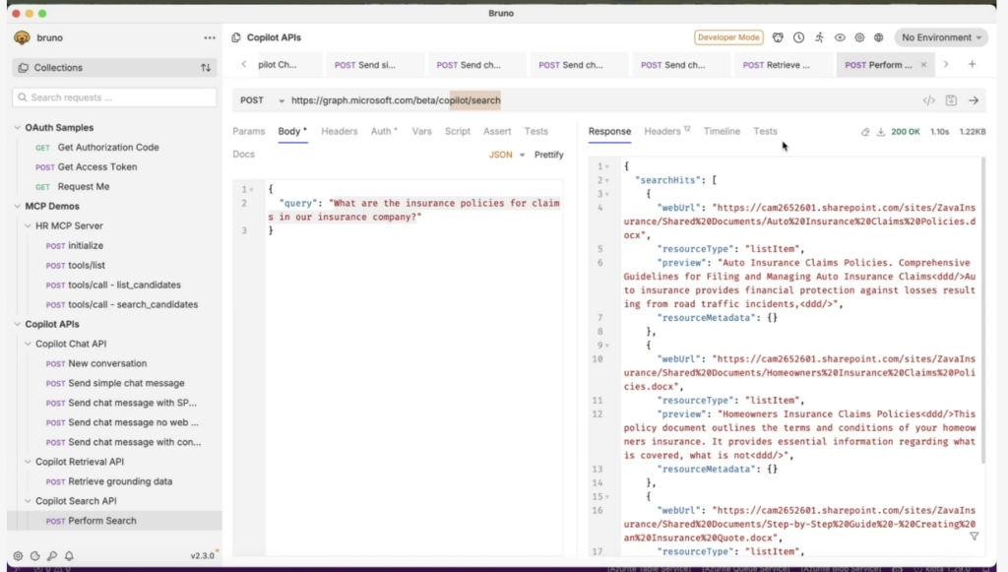Viewport: 1008px width, 572px height.
Task: Open the No Environment dropdown
Action: coord(941,37)
